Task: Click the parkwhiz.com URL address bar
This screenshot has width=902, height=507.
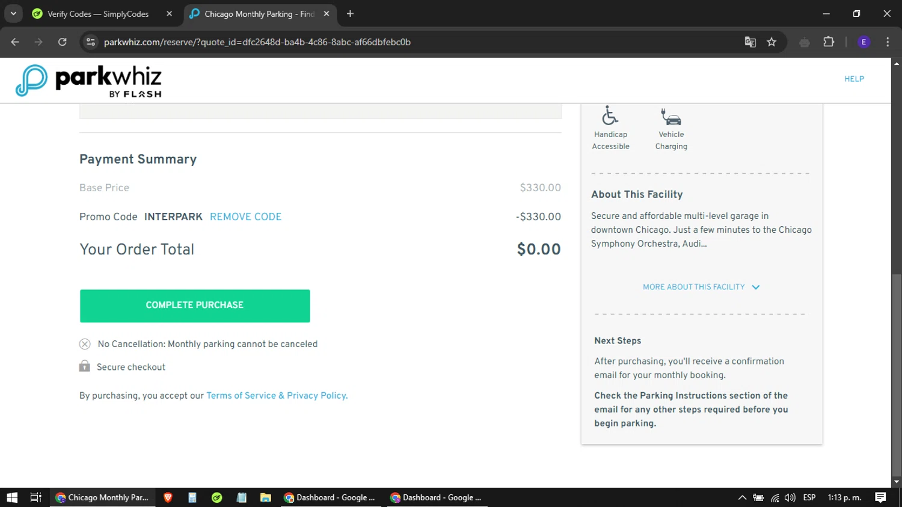Action: [257, 42]
